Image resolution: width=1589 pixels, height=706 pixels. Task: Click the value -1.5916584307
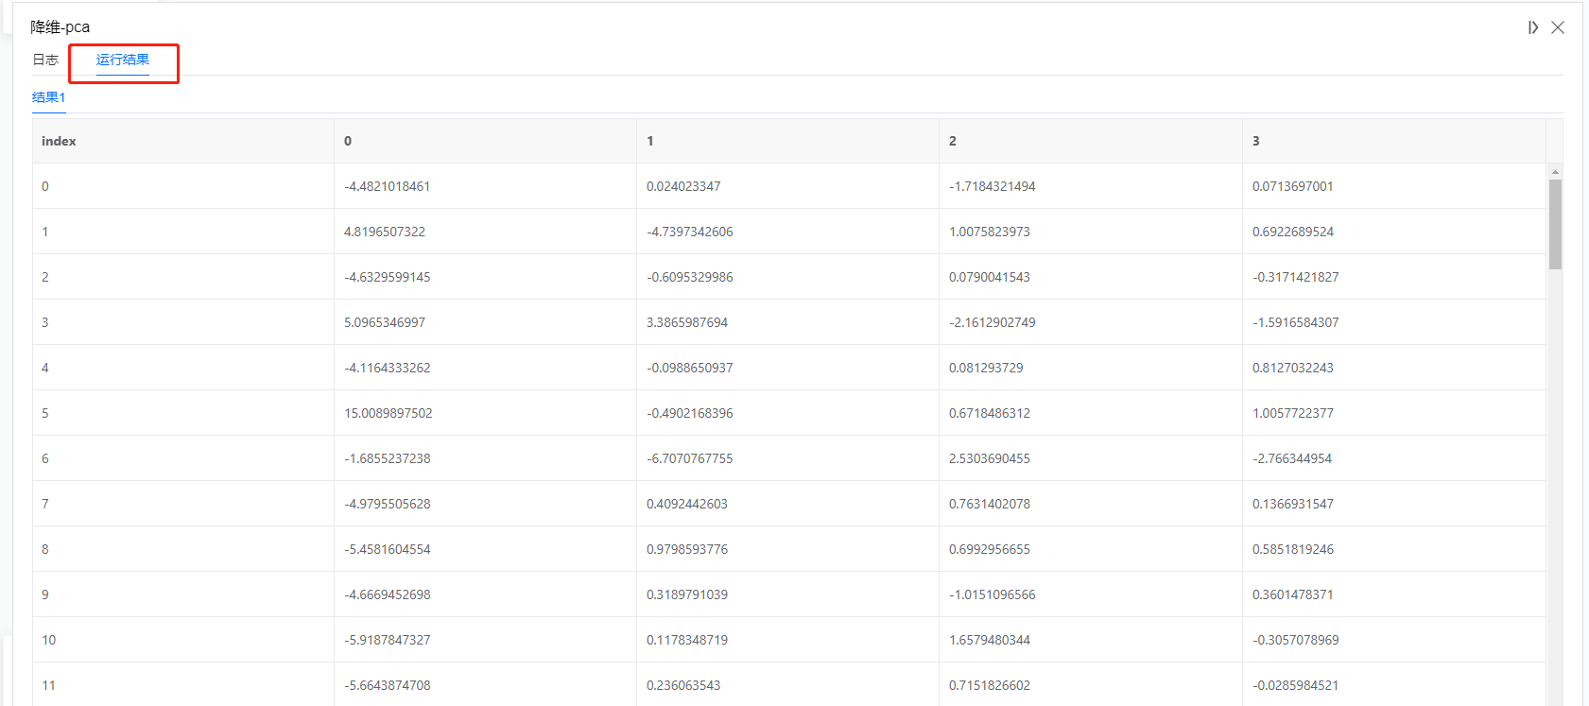(x=1296, y=322)
